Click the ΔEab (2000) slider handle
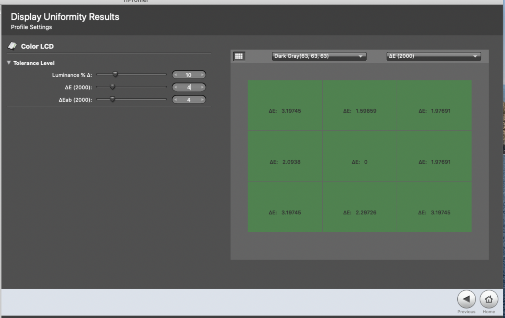This screenshot has width=505, height=318. [x=112, y=99]
